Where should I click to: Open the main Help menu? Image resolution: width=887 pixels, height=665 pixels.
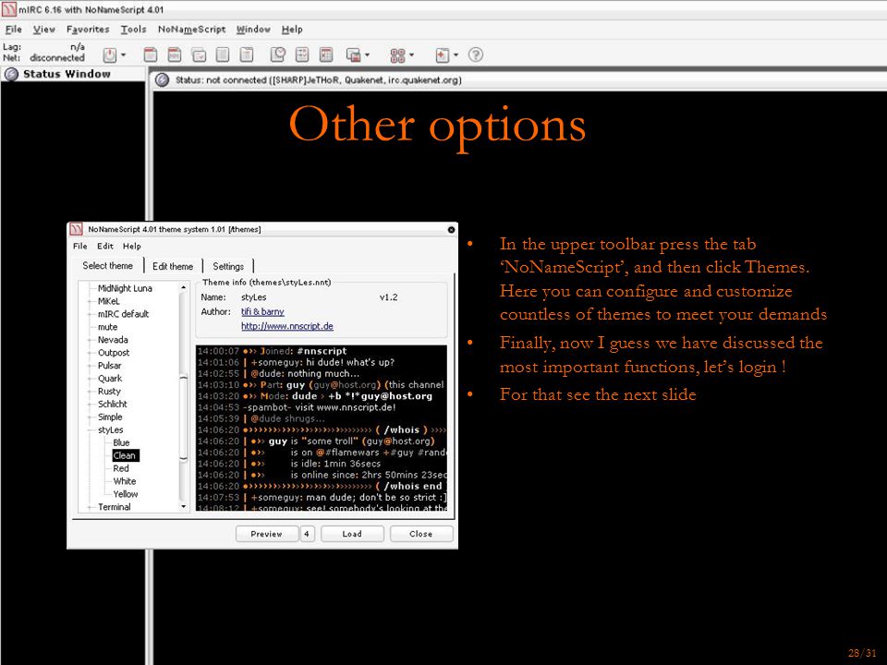point(292,30)
